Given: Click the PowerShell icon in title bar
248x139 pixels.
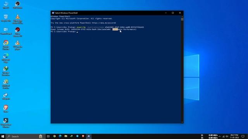Looking at the screenshot, I should tap(53, 13).
